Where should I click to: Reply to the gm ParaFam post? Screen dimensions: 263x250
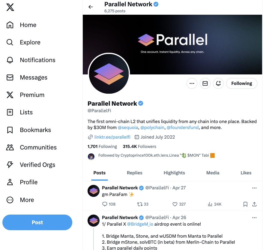(105, 204)
